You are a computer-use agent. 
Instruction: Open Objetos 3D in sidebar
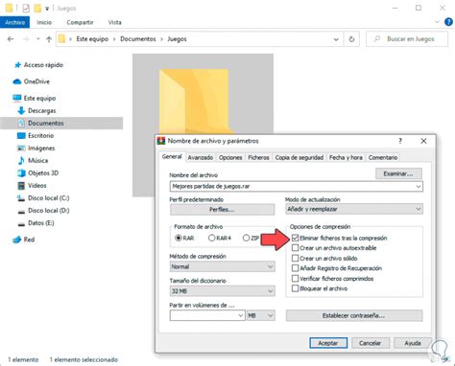[x=37, y=172]
